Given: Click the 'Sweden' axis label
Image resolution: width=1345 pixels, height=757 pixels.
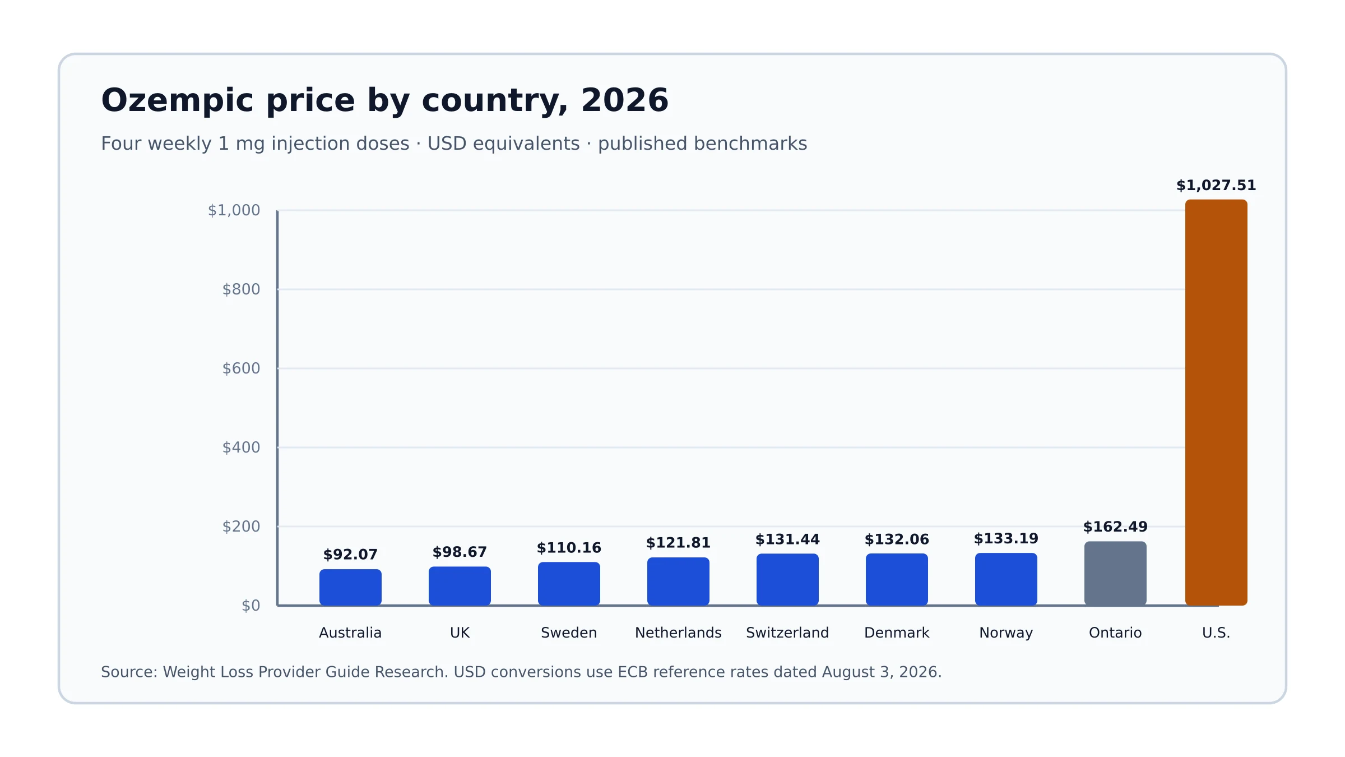Looking at the screenshot, I should [x=569, y=633].
